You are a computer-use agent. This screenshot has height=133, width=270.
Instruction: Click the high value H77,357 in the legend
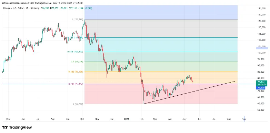pyautogui.click(x=54, y=8)
